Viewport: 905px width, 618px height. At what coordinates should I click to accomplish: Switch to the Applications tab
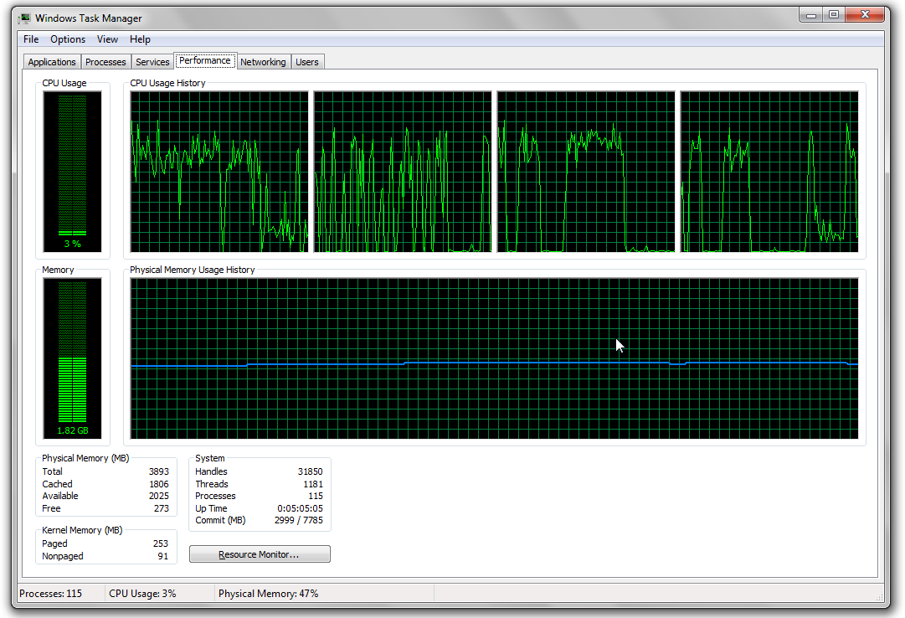[52, 62]
